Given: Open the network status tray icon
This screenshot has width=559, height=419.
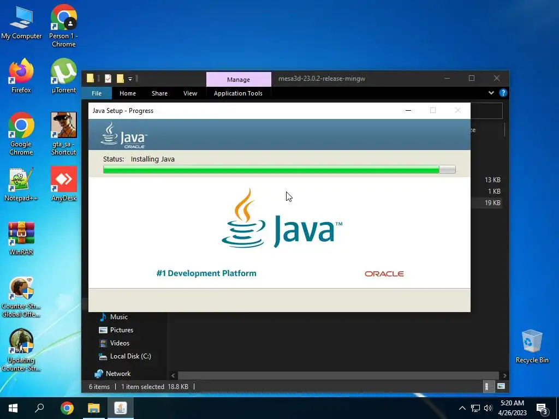Looking at the screenshot, I should point(475,408).
